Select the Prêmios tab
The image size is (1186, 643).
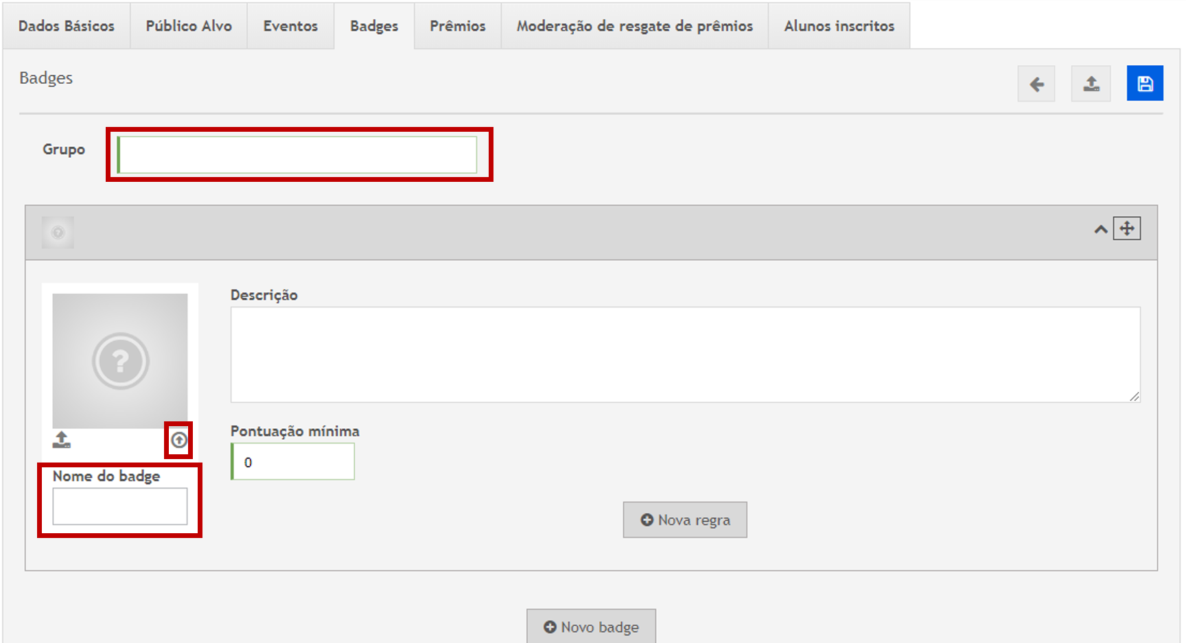click(458, 26)
